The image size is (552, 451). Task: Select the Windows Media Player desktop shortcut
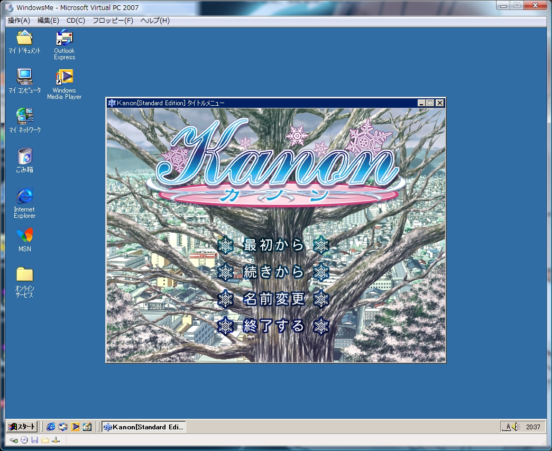[x=64, y=85]
